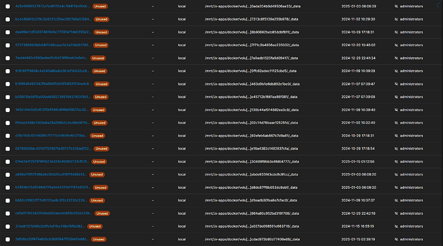Check the box for volume 91919f7f
The width and height of the screenshot is (443, 246).
pos(8,71)
